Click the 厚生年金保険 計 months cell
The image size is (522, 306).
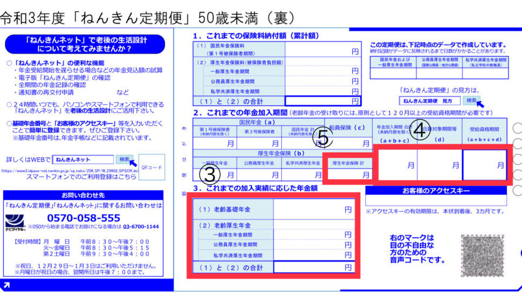pos(350,174)
